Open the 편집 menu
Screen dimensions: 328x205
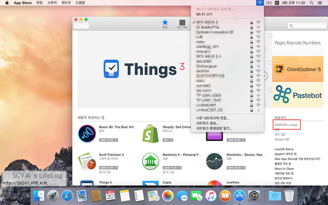pyautogui.click(x=39, y=3)
